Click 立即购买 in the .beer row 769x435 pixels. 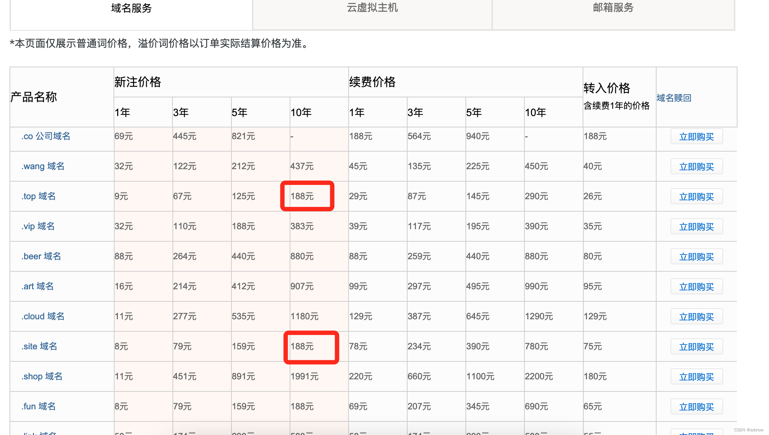pos(696,257)
